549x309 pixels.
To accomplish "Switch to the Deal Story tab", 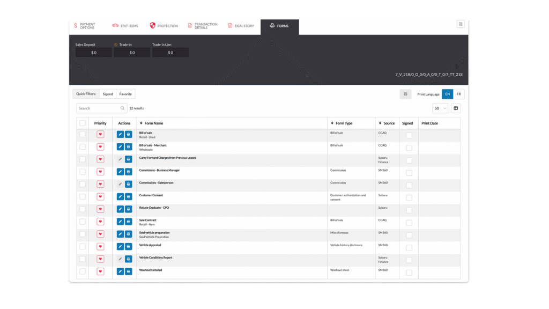I will coord(241,26).
